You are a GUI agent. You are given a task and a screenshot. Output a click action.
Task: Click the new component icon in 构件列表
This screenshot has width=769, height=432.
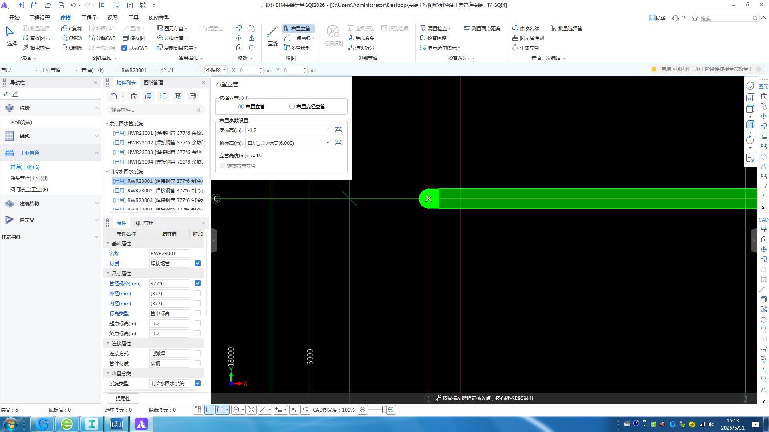coord(114,96)
